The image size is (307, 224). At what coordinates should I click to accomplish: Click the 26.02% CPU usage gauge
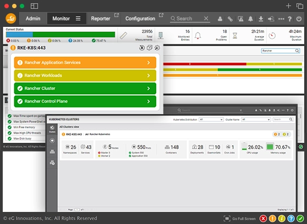click(252, 148)
